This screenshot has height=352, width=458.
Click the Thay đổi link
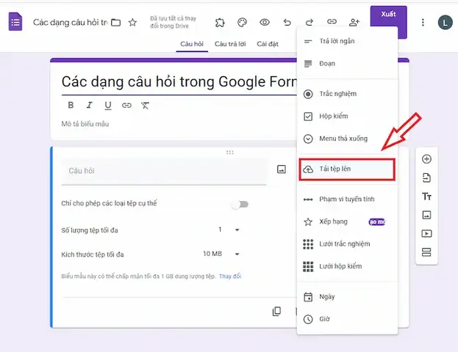[230, 276]
